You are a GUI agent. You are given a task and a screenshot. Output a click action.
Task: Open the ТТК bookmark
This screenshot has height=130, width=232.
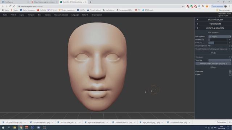(x=138, y=10)
